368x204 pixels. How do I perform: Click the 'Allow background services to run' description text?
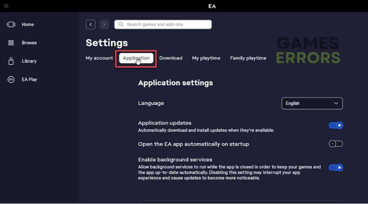[229, 173]
